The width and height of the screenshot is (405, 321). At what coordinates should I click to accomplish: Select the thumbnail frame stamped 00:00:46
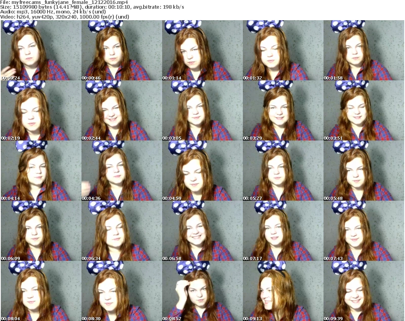122,50
